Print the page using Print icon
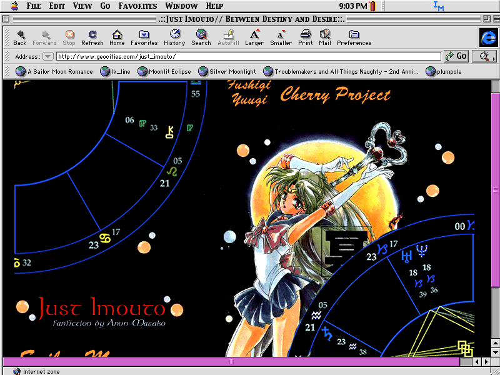 tap(306, 37)
